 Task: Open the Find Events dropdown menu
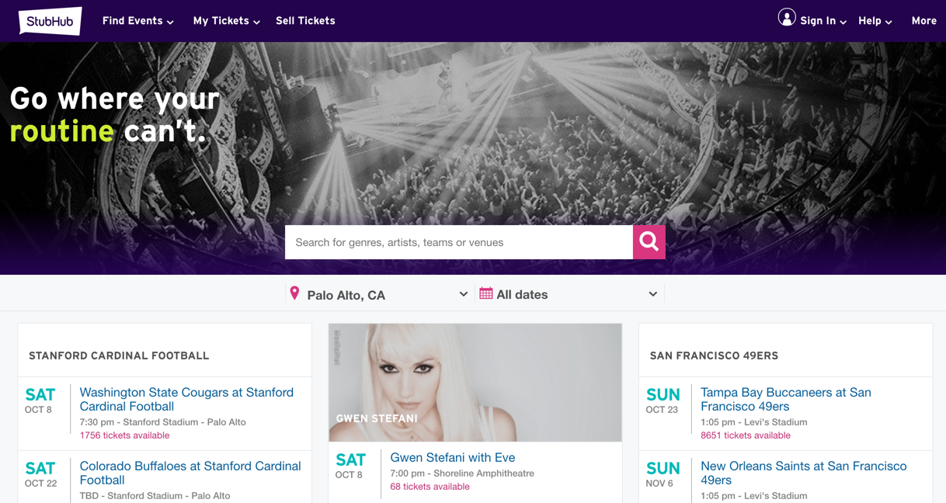coord(137,21)
